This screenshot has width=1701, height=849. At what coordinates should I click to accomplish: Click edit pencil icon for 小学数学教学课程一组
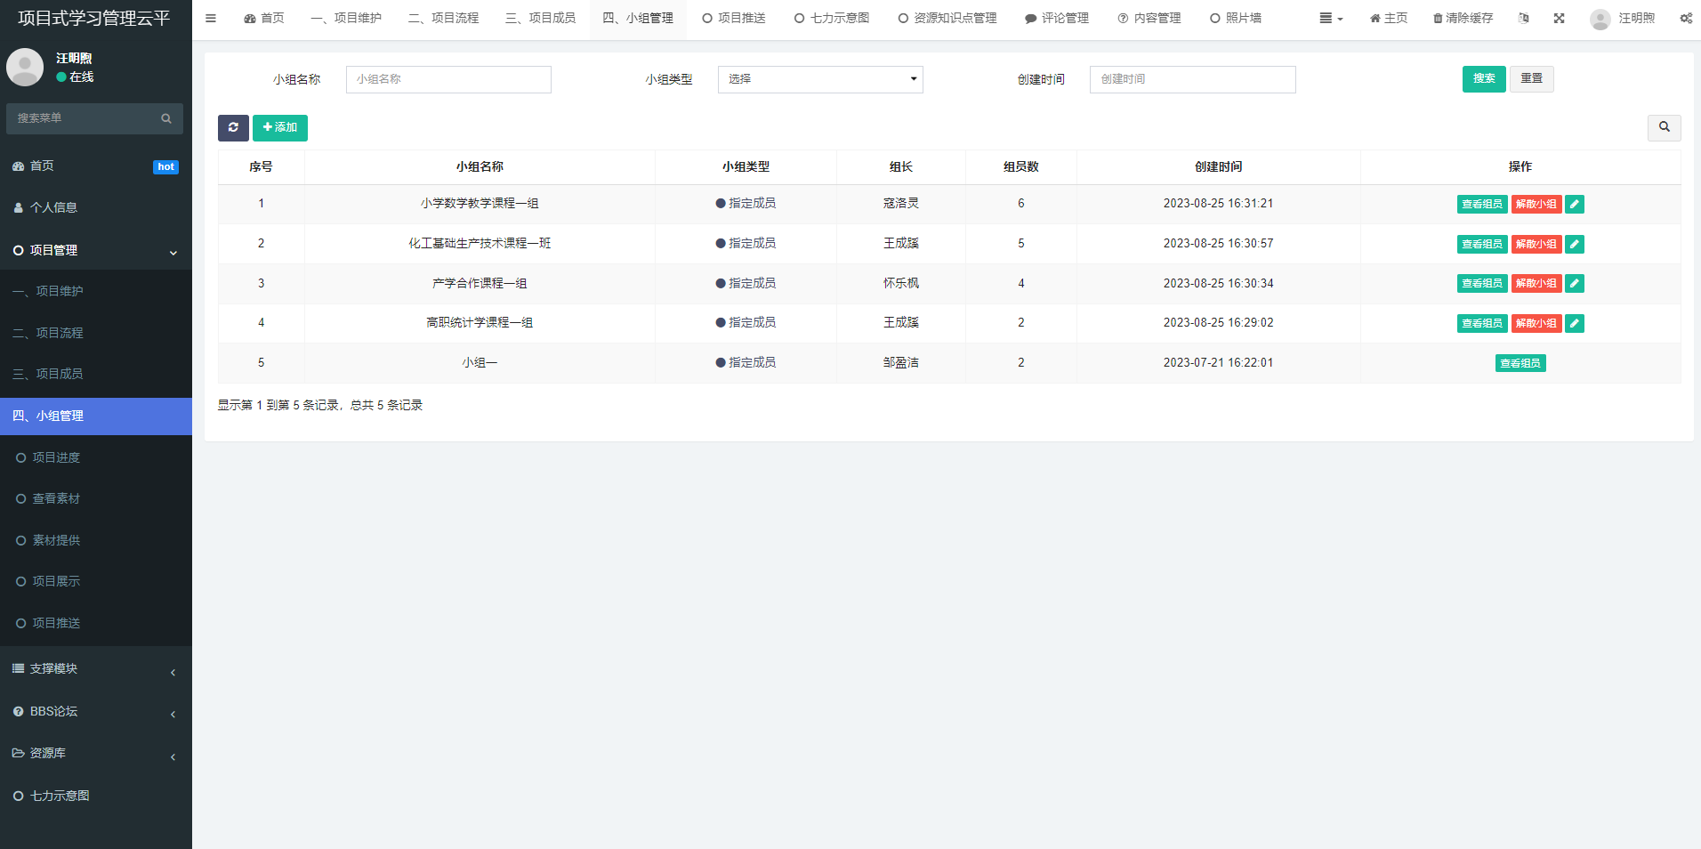click(x=1574, y=205)
